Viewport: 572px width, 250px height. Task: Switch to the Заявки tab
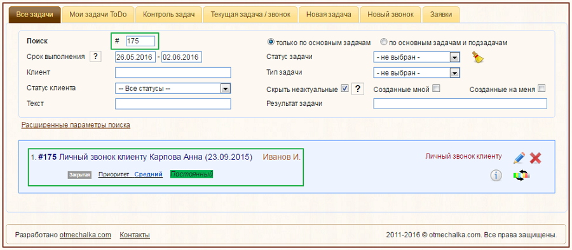coord(441,15)
